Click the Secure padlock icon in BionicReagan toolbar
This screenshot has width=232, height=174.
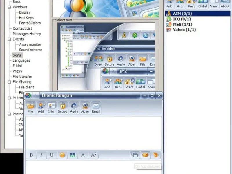63,108
